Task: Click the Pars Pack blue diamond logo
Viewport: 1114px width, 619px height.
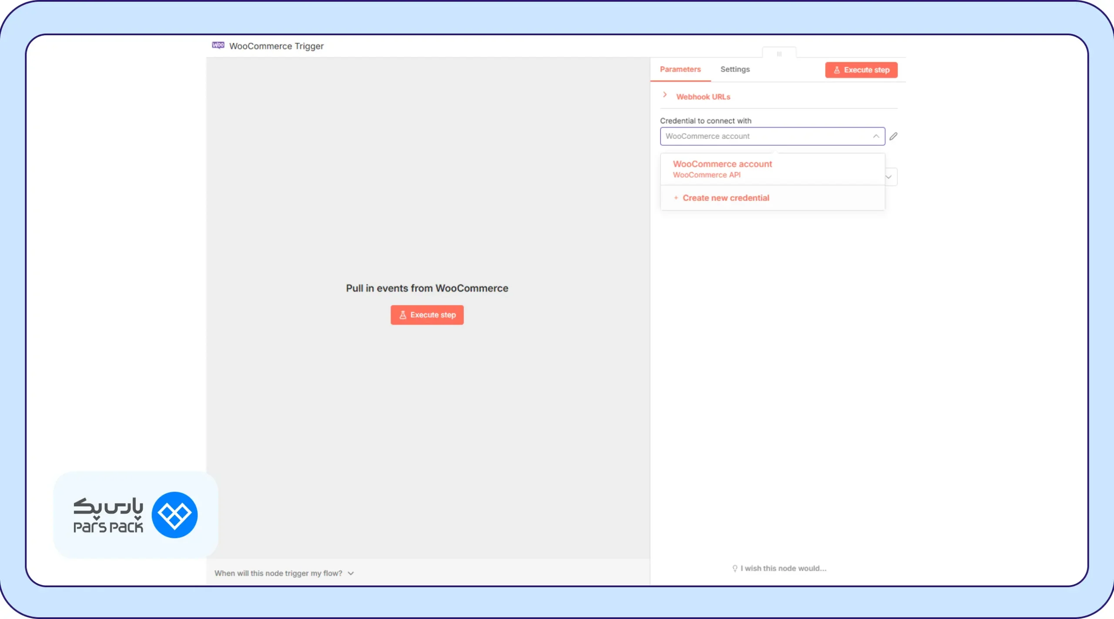Action: [174, 515]
